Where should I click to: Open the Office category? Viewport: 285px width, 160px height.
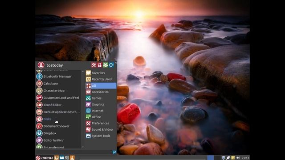click(x=101, y=117)
